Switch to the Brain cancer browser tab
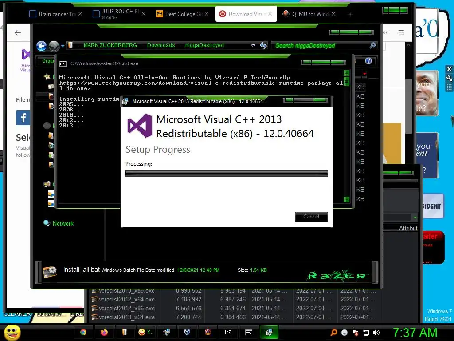Image resolution: width=454 pixels, height=341 pixels. 53,14
